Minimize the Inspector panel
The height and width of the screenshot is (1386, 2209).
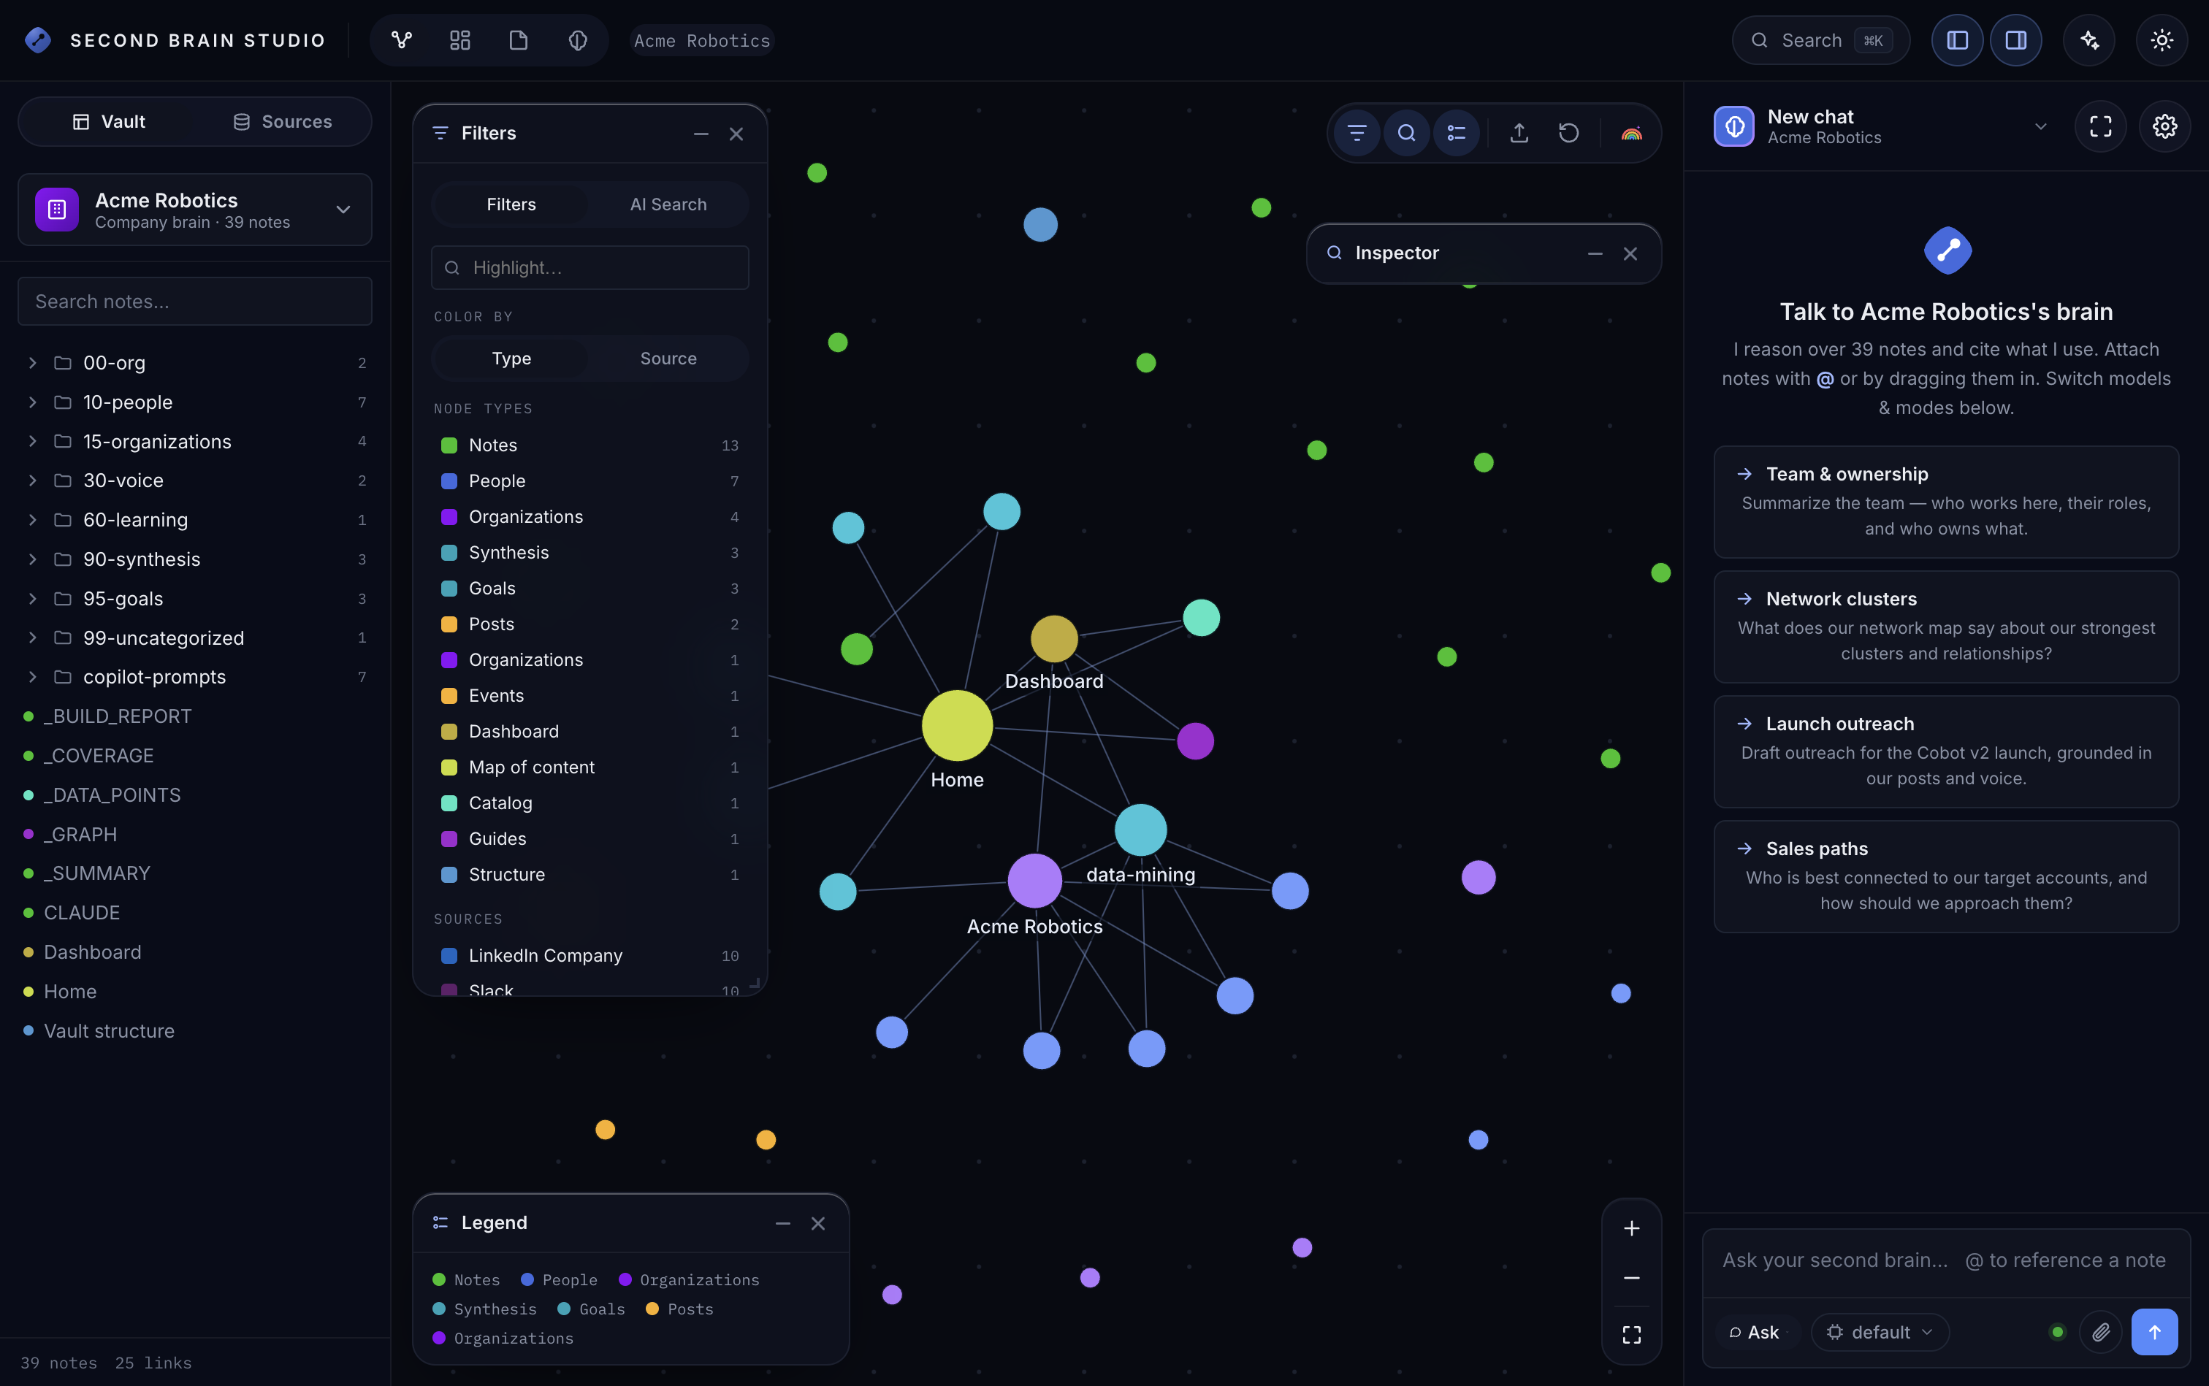1595,254
